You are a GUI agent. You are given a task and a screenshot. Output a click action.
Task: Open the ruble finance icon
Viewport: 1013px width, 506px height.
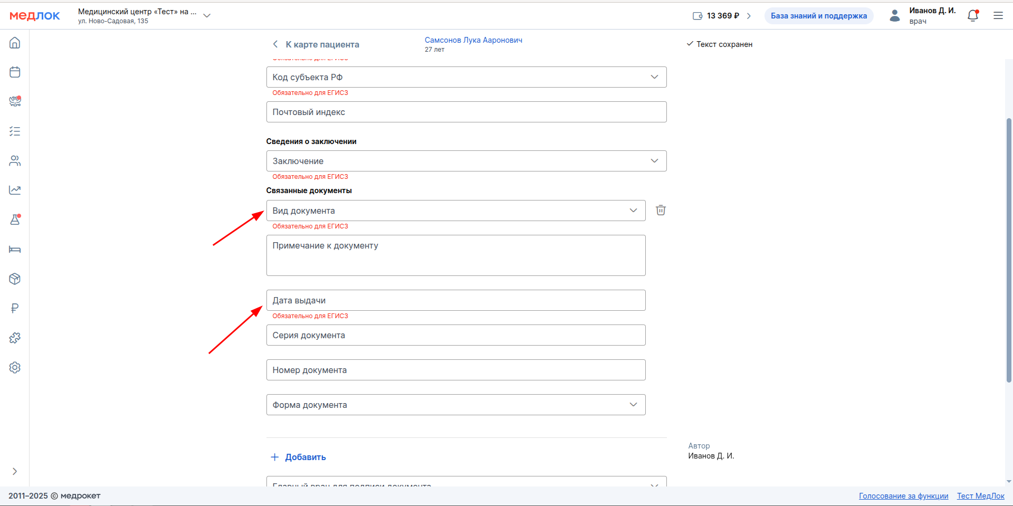click(x=15, y=309)
